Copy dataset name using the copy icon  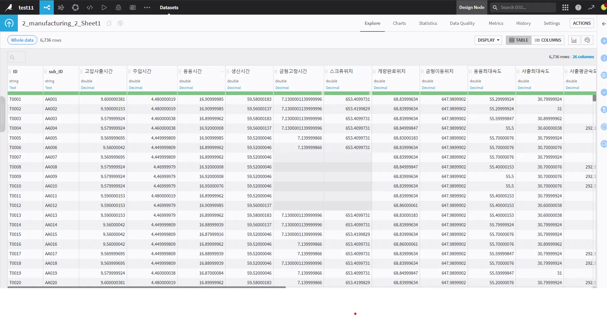point(109,23)
